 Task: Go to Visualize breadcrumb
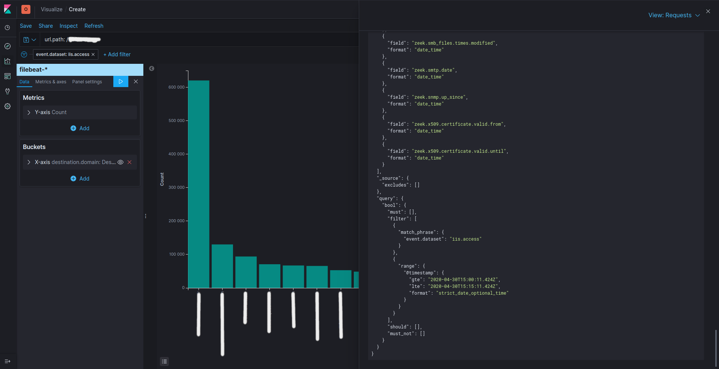[x=52, y=9]
